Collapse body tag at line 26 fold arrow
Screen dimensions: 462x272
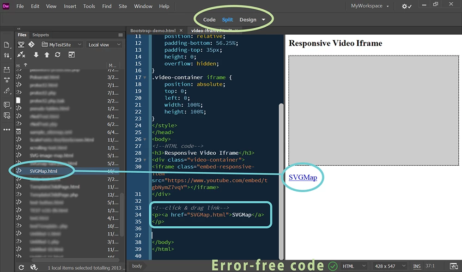(145, 139)
